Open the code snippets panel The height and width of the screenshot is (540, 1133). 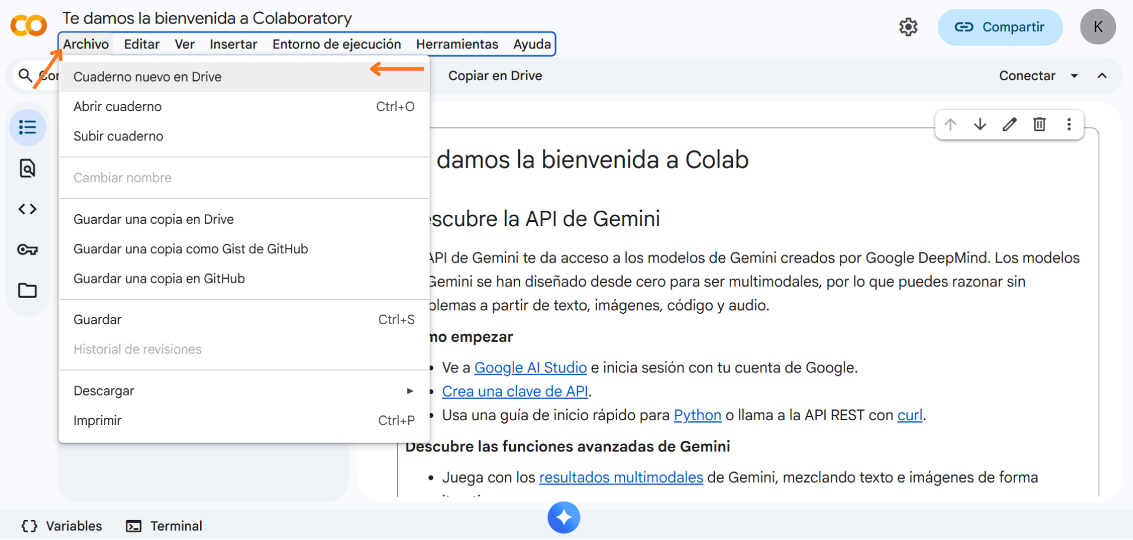tap(27, 208)
